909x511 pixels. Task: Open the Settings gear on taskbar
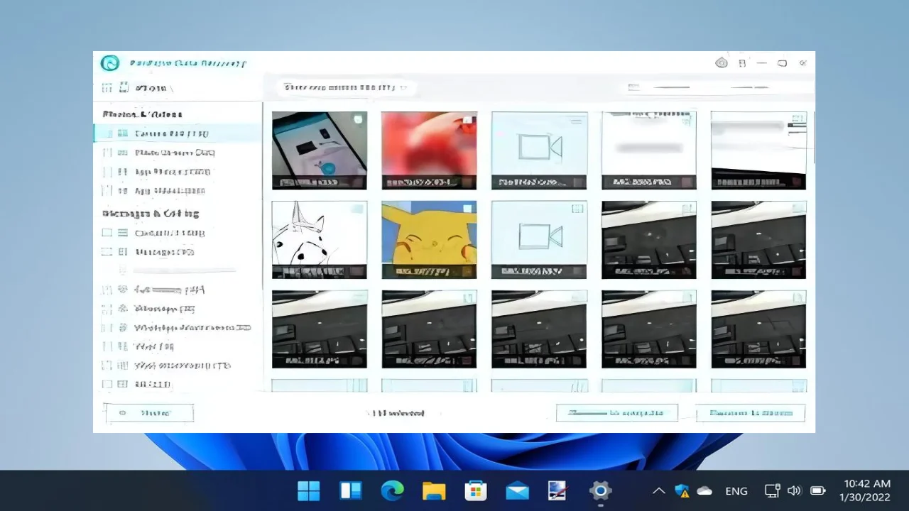click(601, 490)
